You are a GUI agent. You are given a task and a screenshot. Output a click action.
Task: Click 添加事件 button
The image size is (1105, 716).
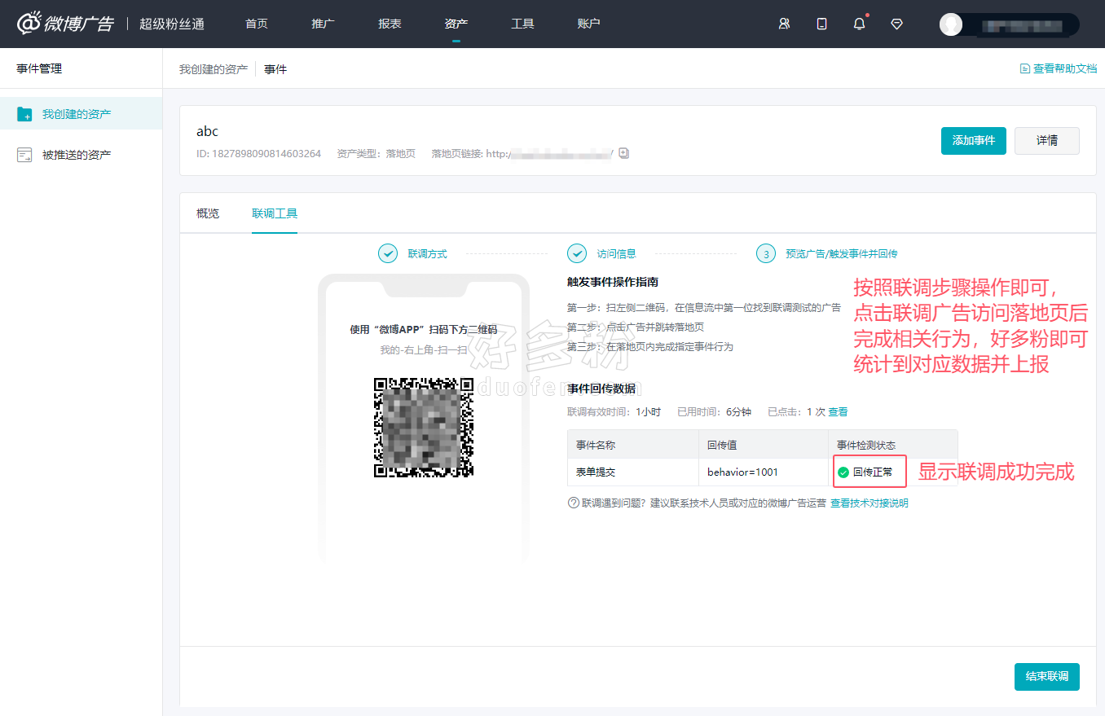974,141
